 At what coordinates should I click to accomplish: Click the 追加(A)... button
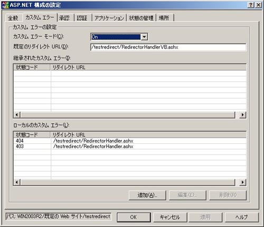pos(147,195)
